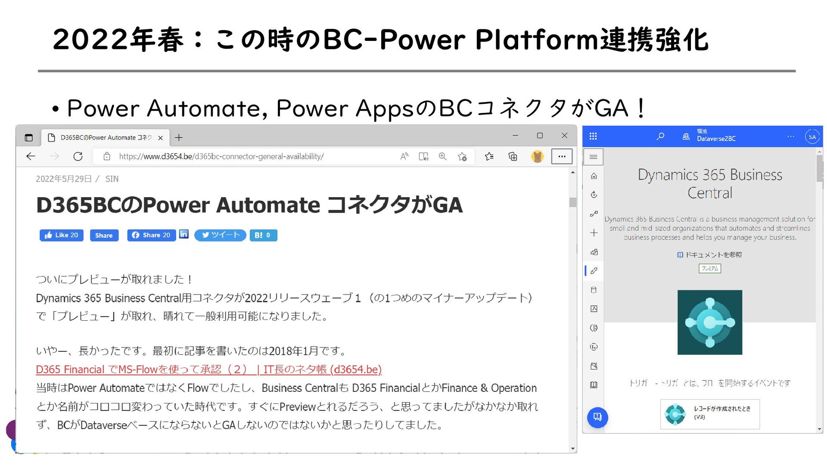This screenshot has height=465, width=827.
Task: Open Edge settings and more menu
Action: click(x=562, y=156)
